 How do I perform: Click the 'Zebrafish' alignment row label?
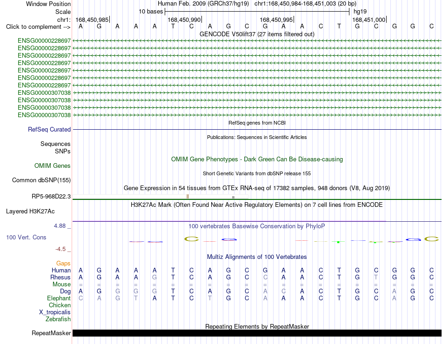tap(58, 319)
